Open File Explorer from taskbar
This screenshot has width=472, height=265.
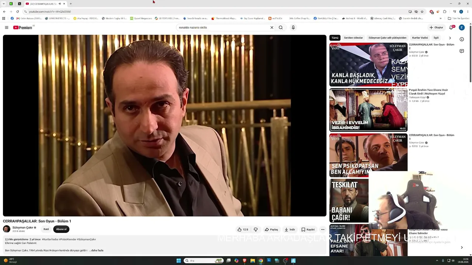point(253,261)
